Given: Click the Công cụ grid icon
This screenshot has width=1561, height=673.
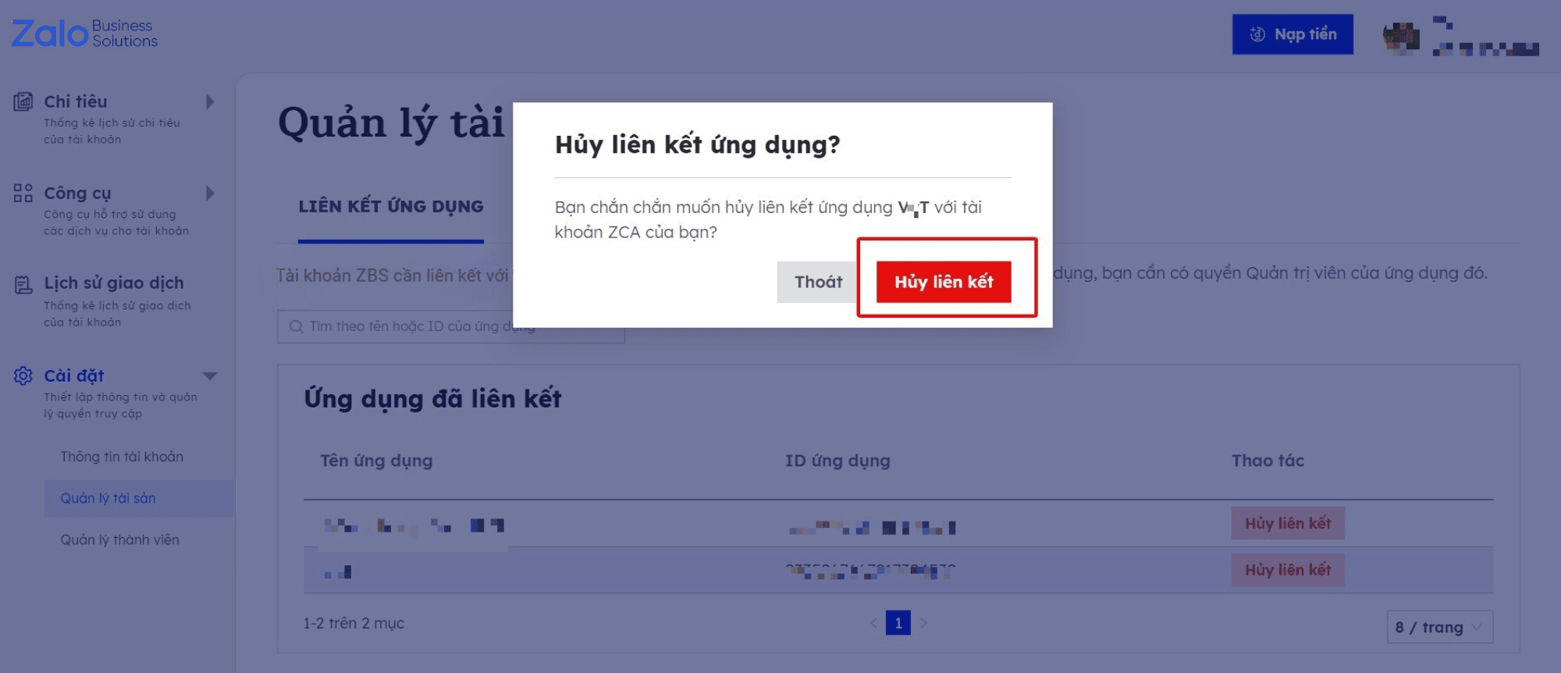Looking at the screenshot, I should pyautogui.click(x=23, y=193).
